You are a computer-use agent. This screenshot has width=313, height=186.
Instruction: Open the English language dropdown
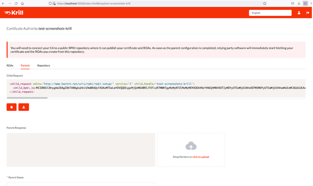[270, 13]
